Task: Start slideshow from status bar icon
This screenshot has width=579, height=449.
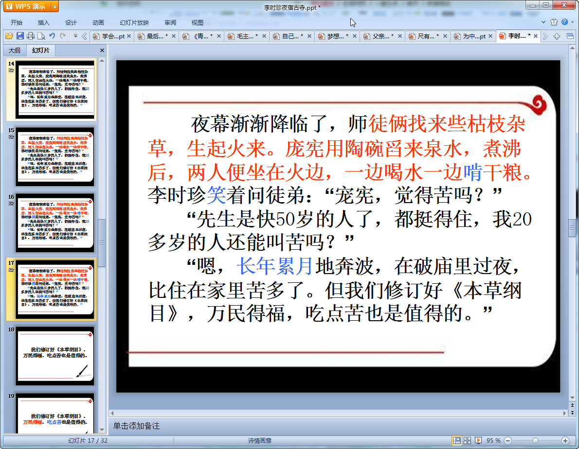Action: tap(478, 441)
